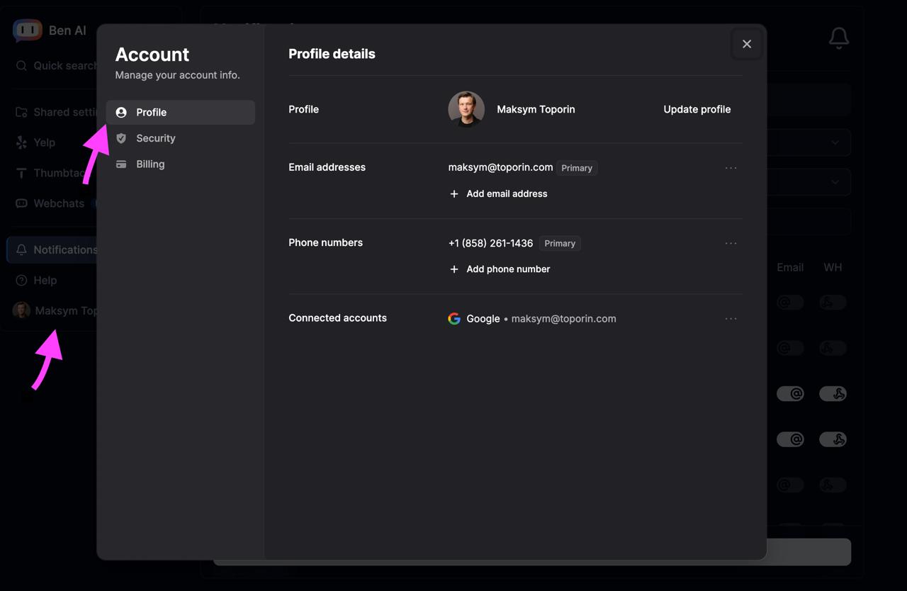Toggle the fifth row's Email notification switch
Screen dimensions: 907x591
tap(790, 485)
